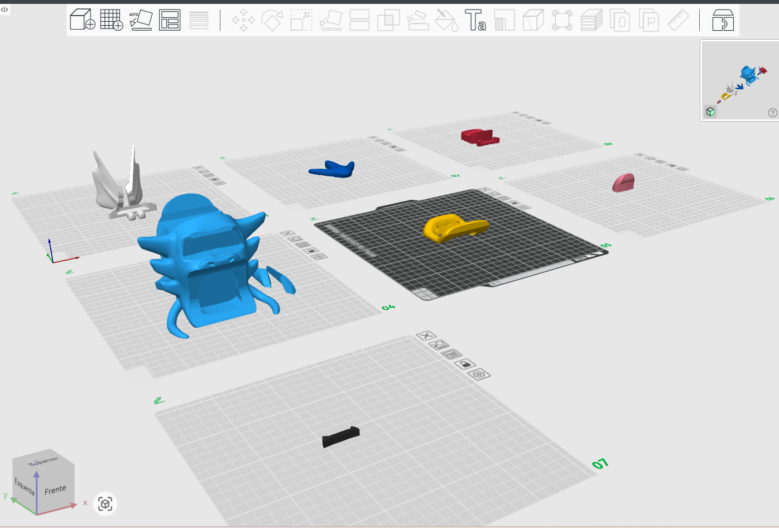The height and width of the screenshot is (528, 779).
Task: Select the Move tool in toolbar
Action: tap(243, 20)
